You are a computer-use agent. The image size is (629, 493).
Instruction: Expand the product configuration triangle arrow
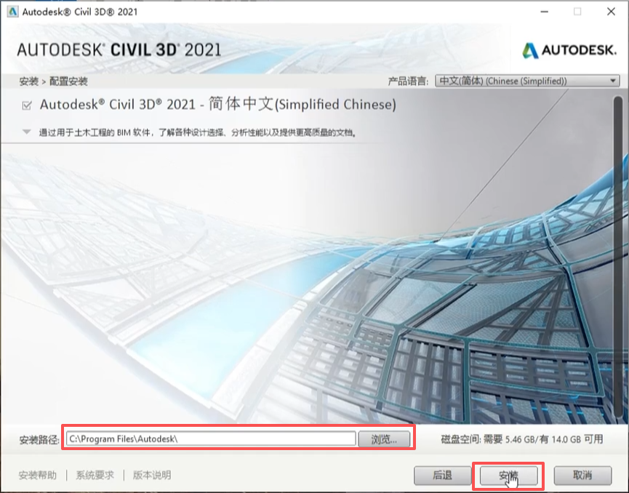(x=26, y=132)
